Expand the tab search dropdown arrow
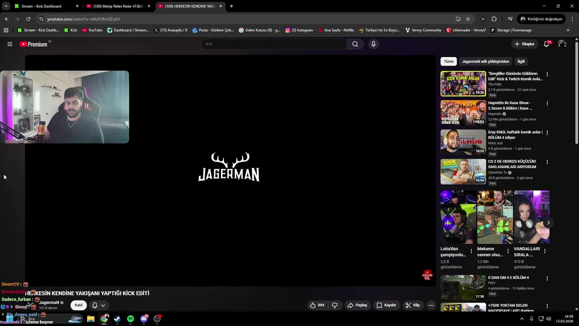 click(6, 6)
